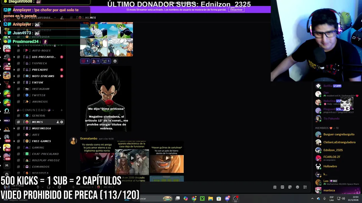362x203 pixels.
Task: Play the 'aparato electrónico' video
Action: (132, 158)
